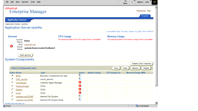Image resolution: width=198 pixels, height=111 pixels.
Task: Click Demos down status icon
Action: (x=80, y=89)
